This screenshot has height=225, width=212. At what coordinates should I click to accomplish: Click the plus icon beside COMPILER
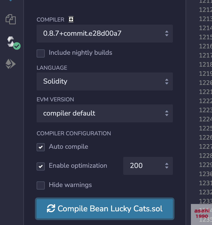click(71, 19)
